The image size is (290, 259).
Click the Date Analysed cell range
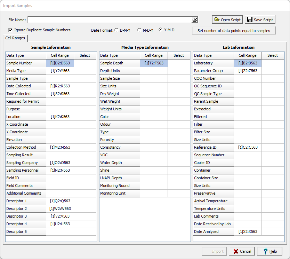coord(248,231)
